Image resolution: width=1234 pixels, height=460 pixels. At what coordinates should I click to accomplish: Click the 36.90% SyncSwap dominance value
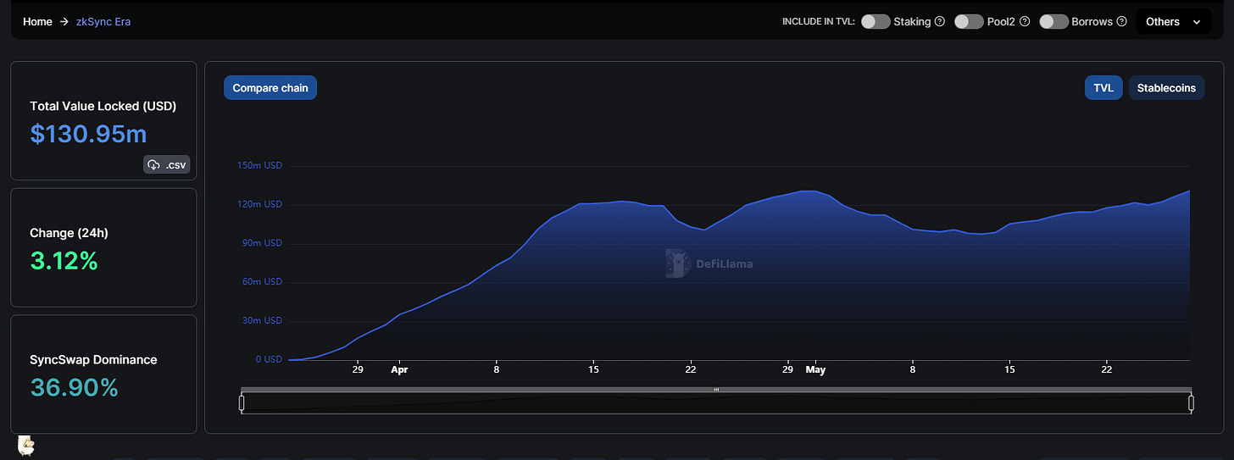(x=75, y=387)
